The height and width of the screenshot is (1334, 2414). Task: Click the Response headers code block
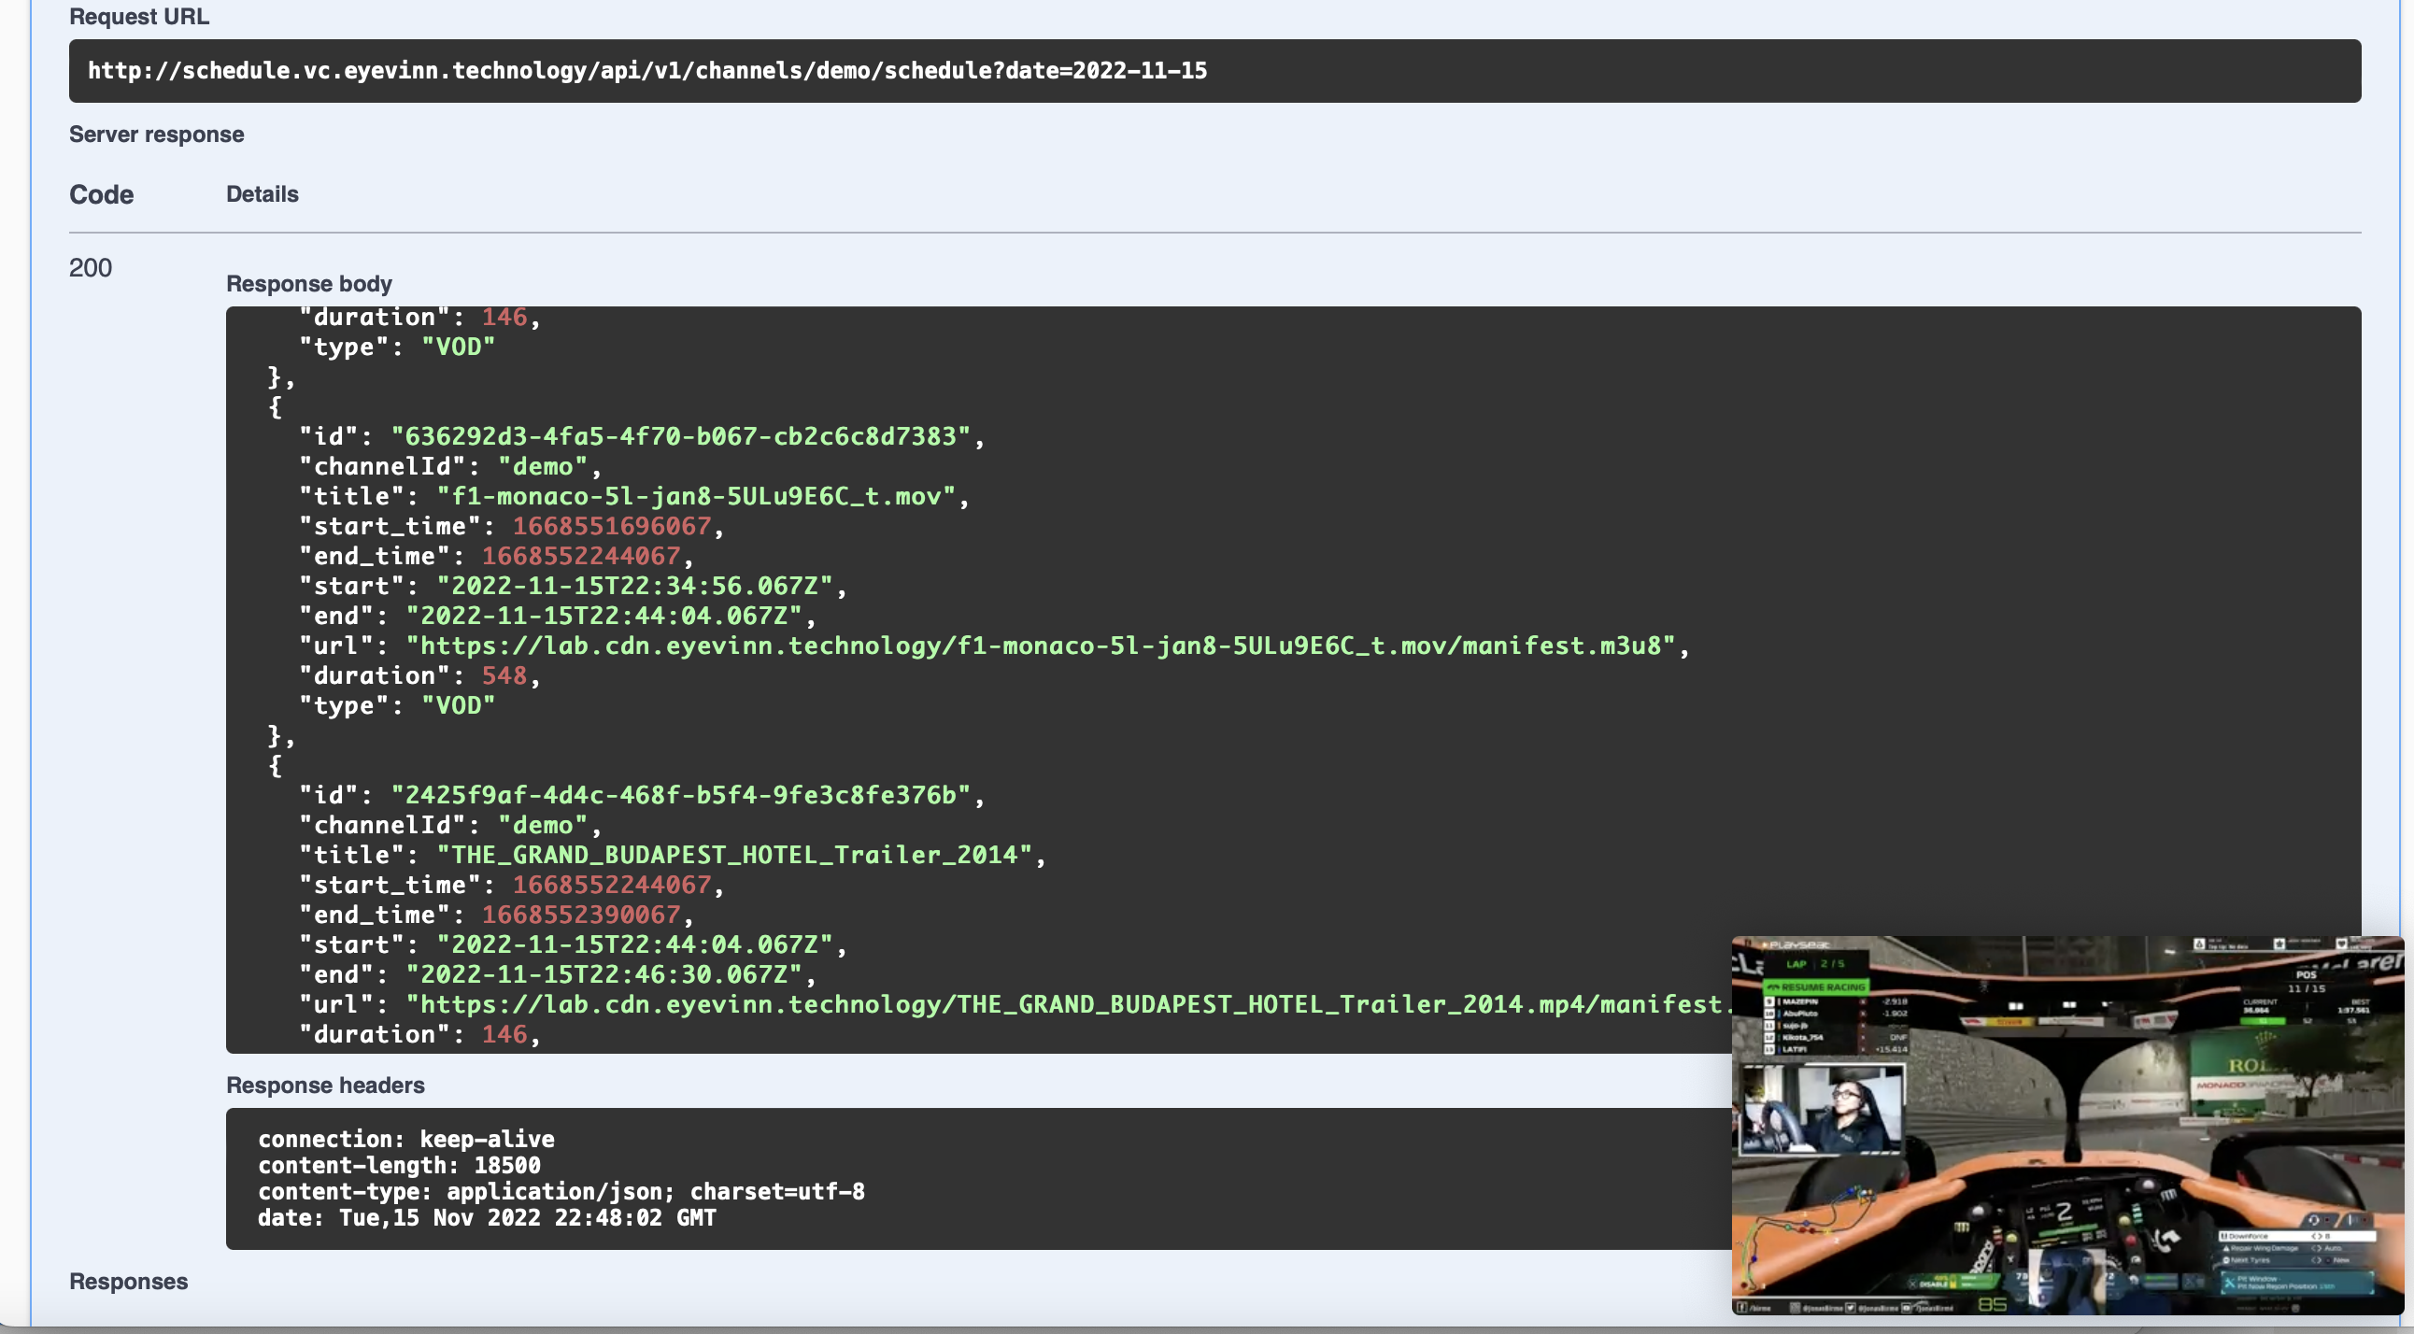pyautogui.click(x=978, y=1179)
